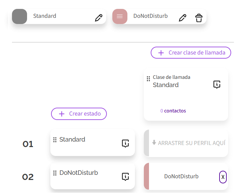Click the DoNotDisturb state drag handle
The height and width of the screenshot is (193, 237).
(x=55, y=173)
